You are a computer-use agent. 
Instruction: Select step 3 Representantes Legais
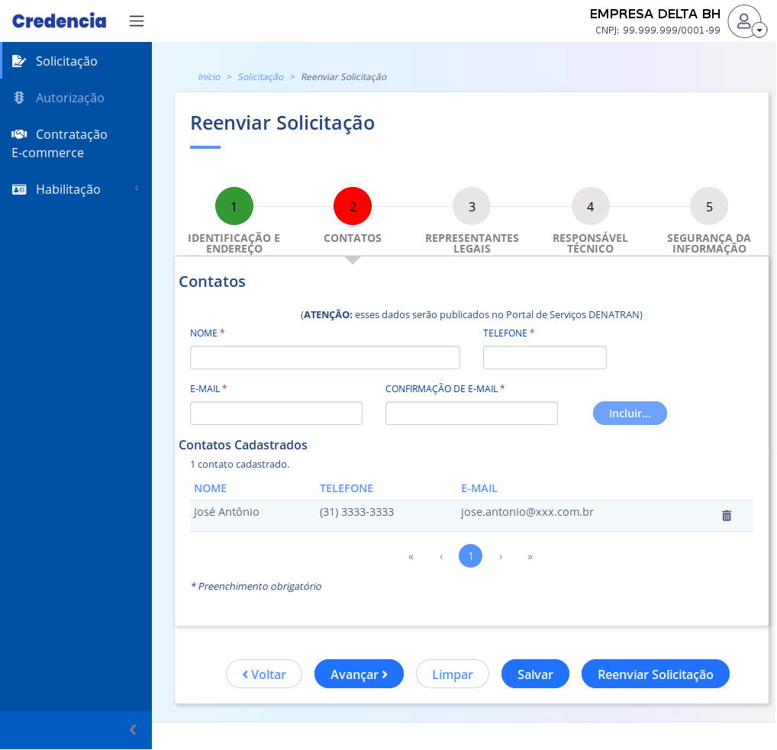pos(472,207)
